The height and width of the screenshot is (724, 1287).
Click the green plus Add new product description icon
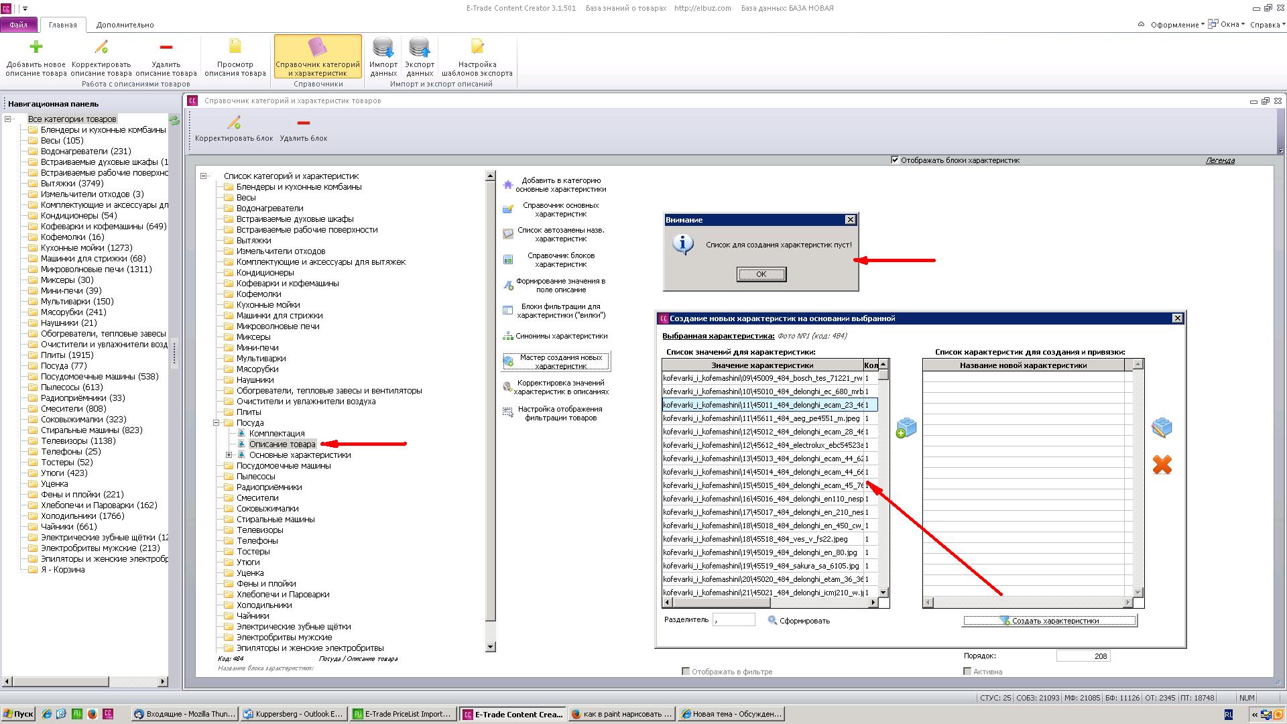coord(36,47)
